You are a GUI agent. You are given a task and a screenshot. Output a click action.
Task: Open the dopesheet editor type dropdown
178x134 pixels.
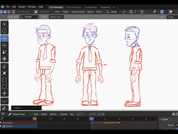point(4,114)
